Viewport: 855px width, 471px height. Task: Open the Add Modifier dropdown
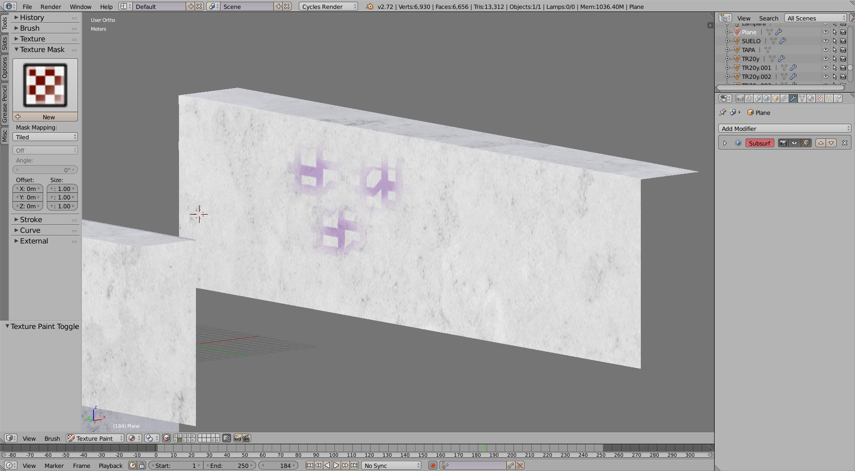pos(785,129)
